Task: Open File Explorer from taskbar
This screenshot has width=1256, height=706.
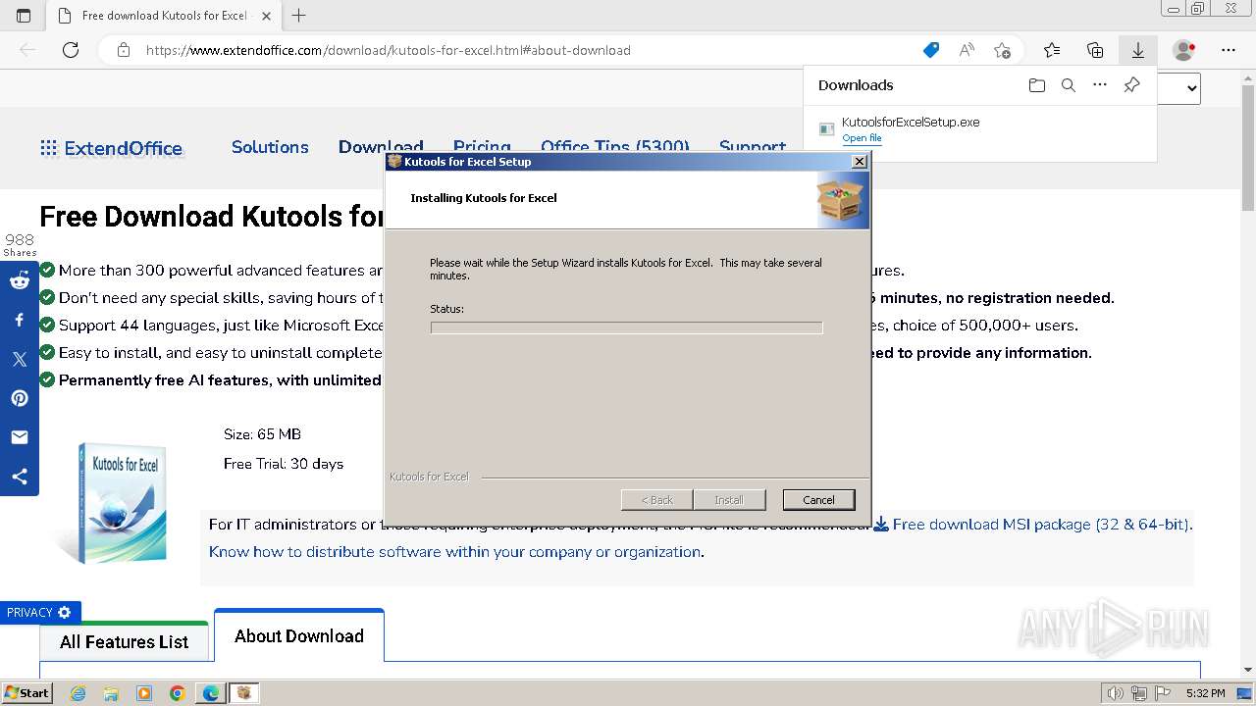Action: click(111, 693)
